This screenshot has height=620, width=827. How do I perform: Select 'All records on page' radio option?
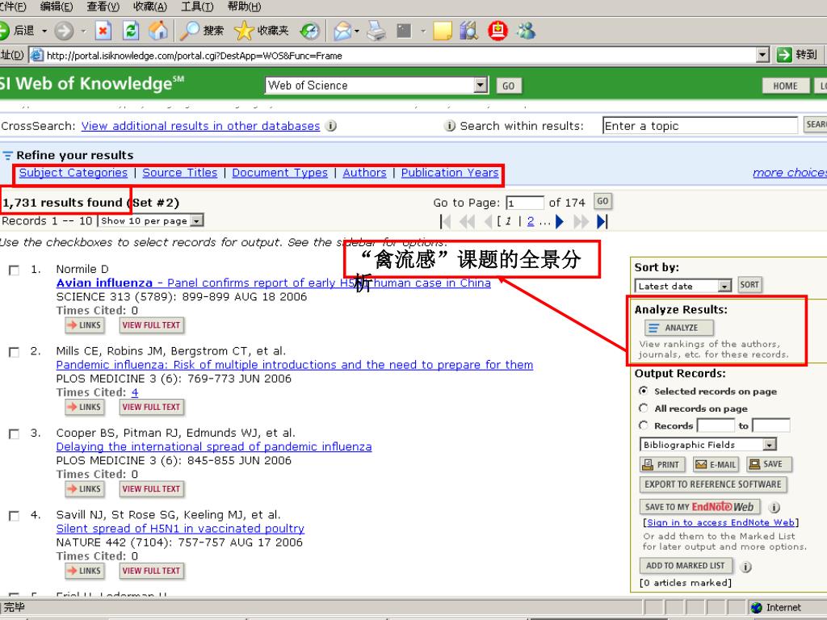click(x=644, y=408)
